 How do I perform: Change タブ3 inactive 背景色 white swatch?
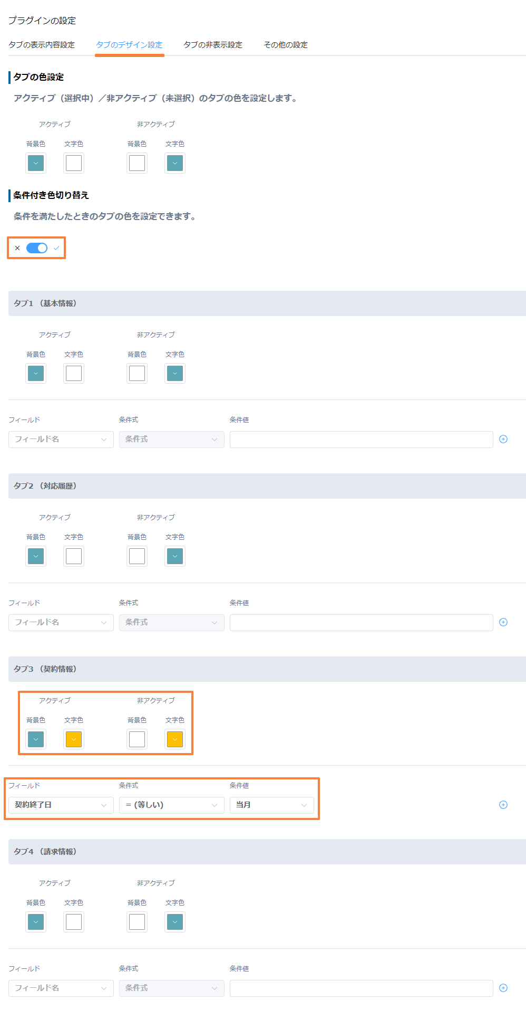(x=137, y=739)
